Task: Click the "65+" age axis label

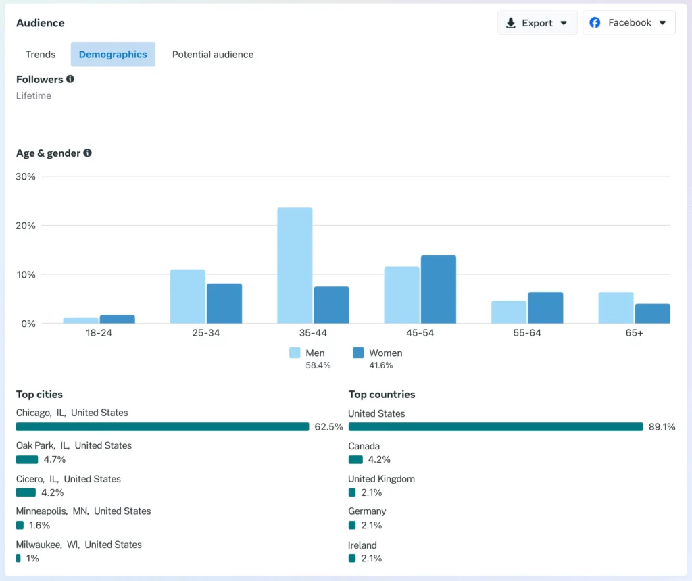Action: pyautogui.click(x=634, y=333)
